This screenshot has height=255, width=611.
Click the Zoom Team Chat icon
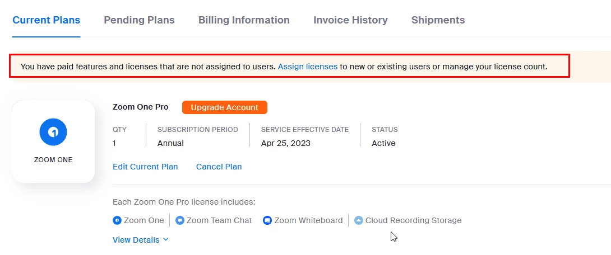click(x=180, y=220)
